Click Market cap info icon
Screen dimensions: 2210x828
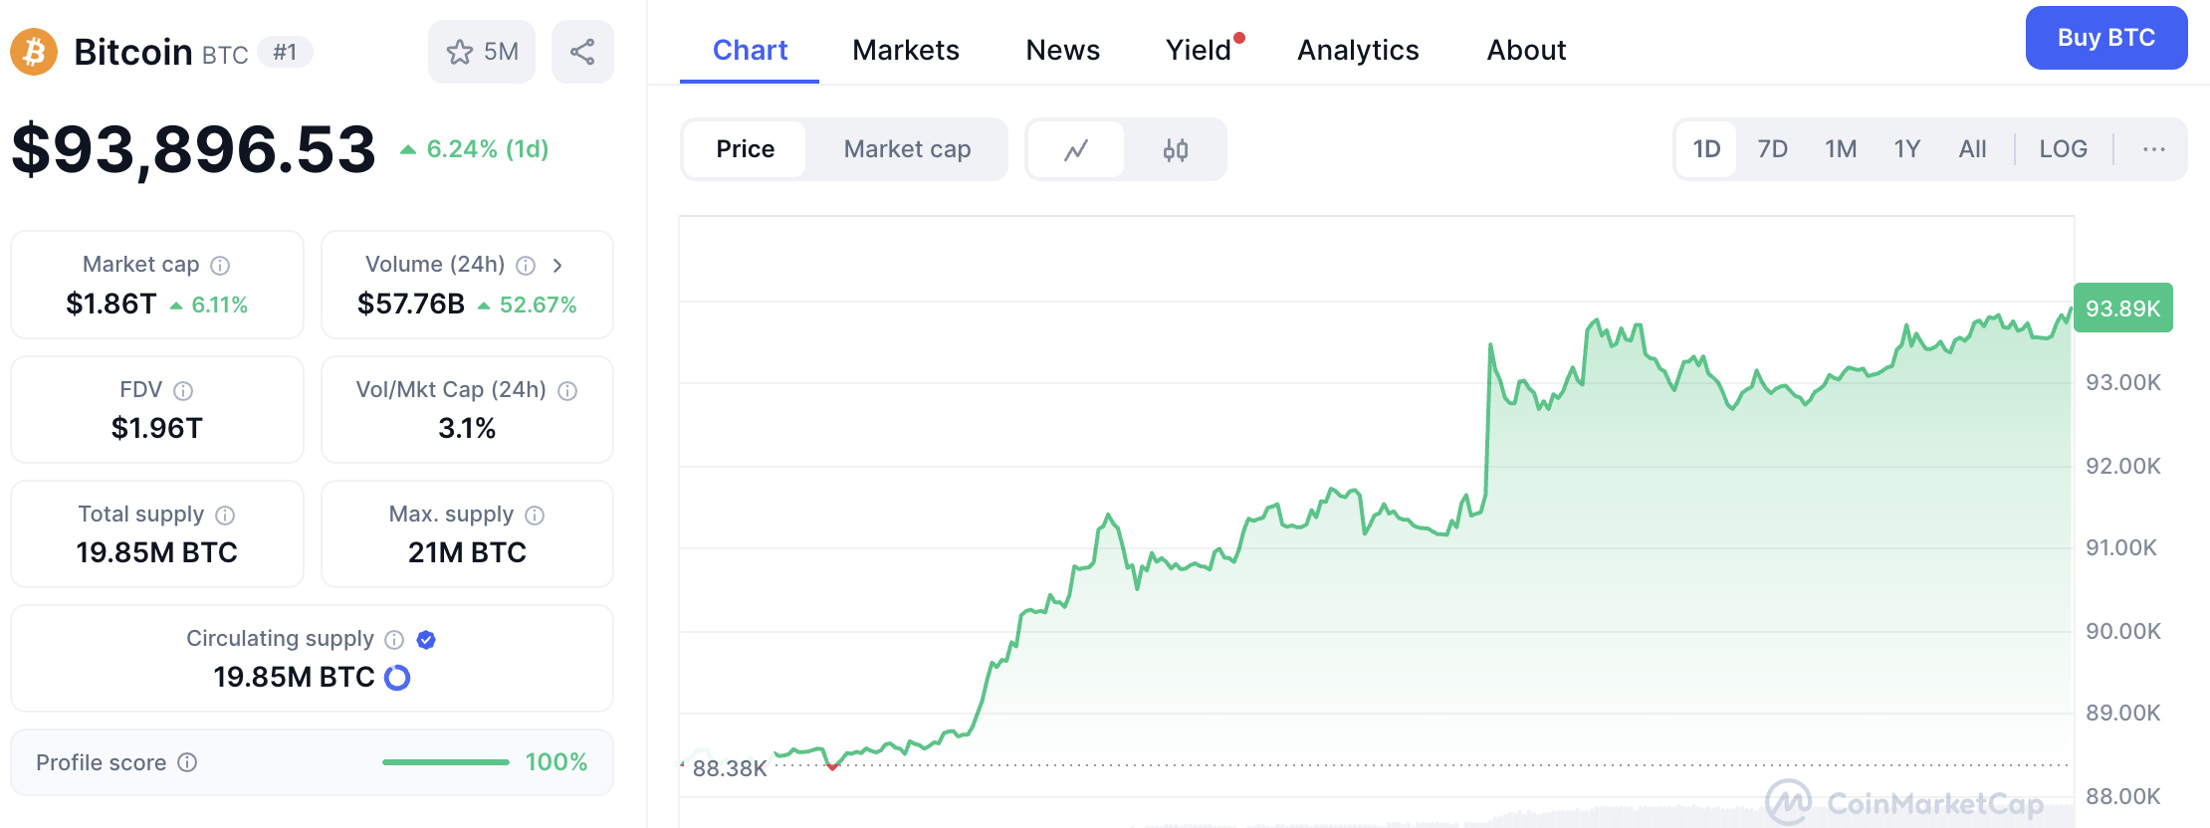click(x=221, y=266)
